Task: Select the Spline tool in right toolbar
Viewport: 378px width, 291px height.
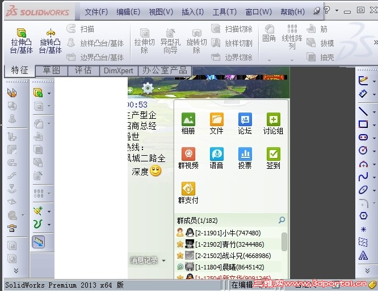Action: coord(363,177)
